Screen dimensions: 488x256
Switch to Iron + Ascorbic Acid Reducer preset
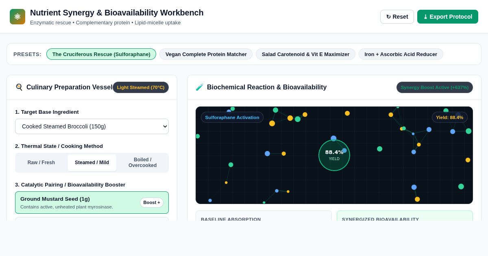click(x=401, y=54)
